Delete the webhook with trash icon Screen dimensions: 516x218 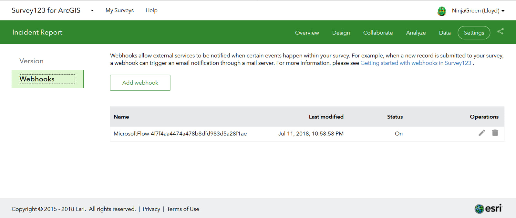(x=495, y=133)
